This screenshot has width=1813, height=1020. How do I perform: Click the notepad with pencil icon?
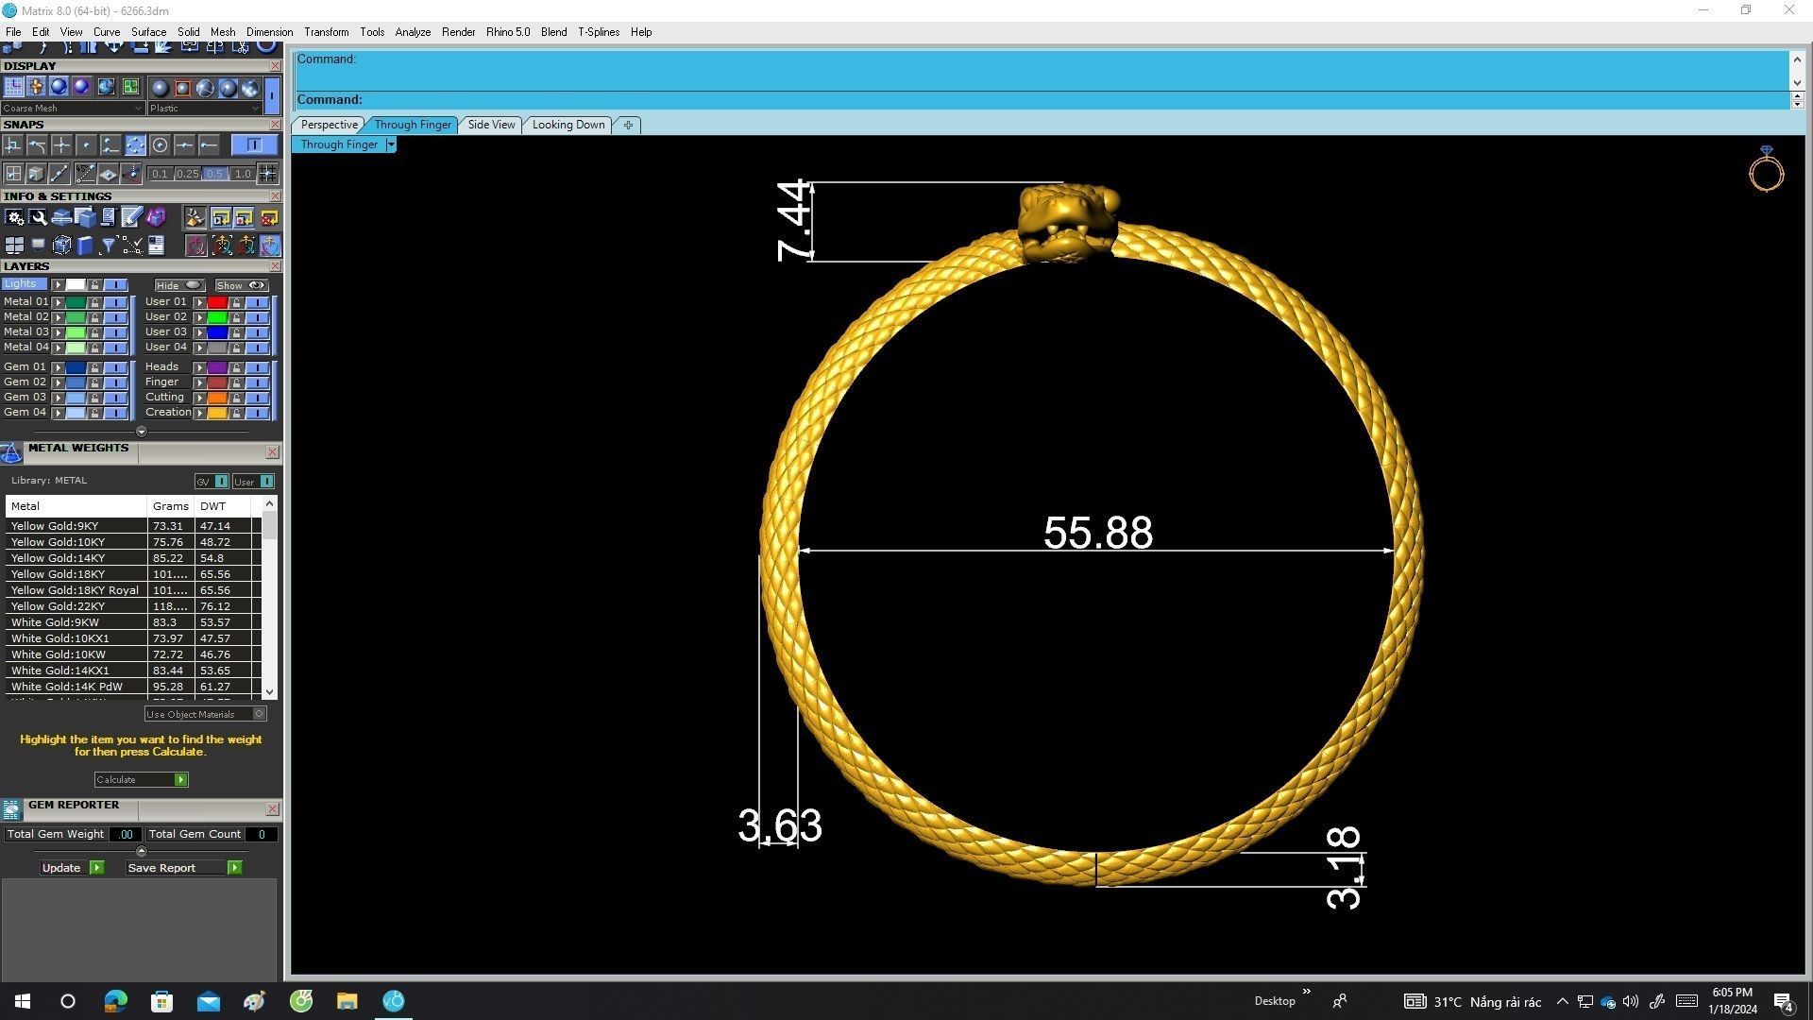(131, 218)
